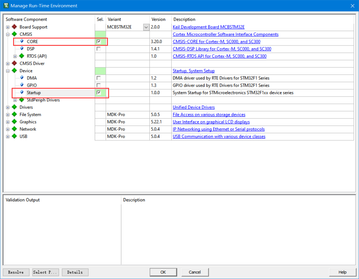Expand the Board Support tree node
Image resolution: width=359 pixels, height=279 pixels.
[x=8, y=27]
